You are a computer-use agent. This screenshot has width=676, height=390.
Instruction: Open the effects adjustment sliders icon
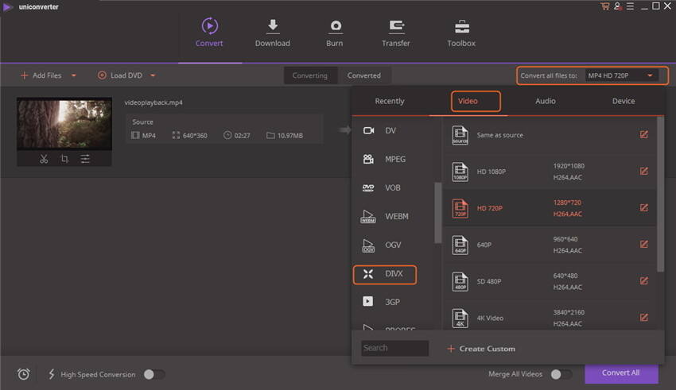point(85,159)
